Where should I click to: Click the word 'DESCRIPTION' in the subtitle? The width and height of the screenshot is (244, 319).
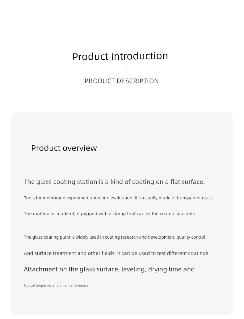tap(138, 81)
